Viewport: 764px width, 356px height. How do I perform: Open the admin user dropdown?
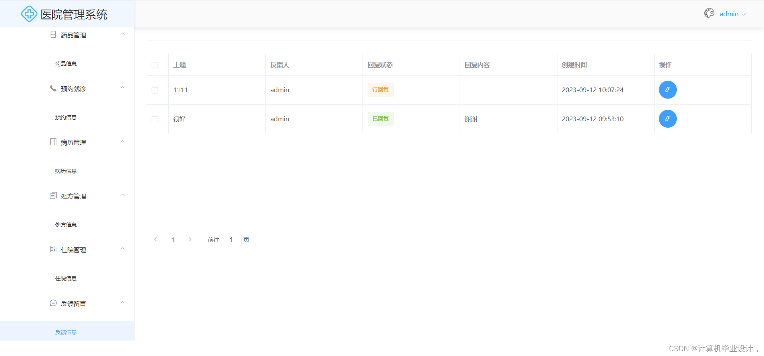click(x=733, y=14)
